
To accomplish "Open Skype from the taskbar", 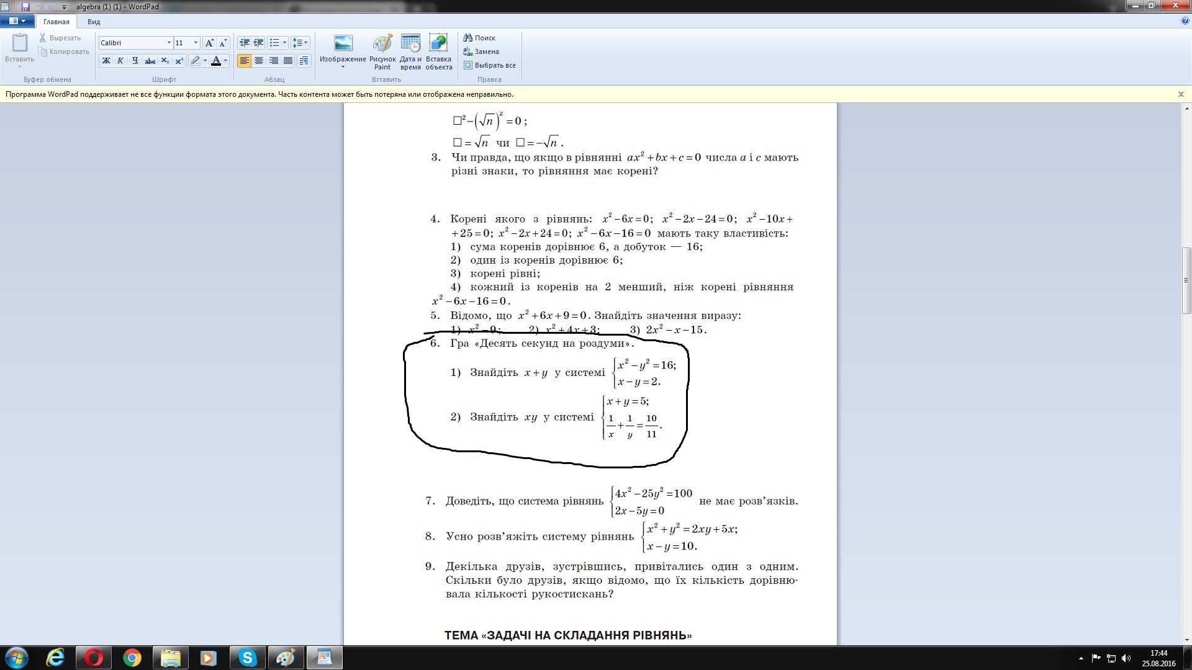I will (x=247, y=658).
